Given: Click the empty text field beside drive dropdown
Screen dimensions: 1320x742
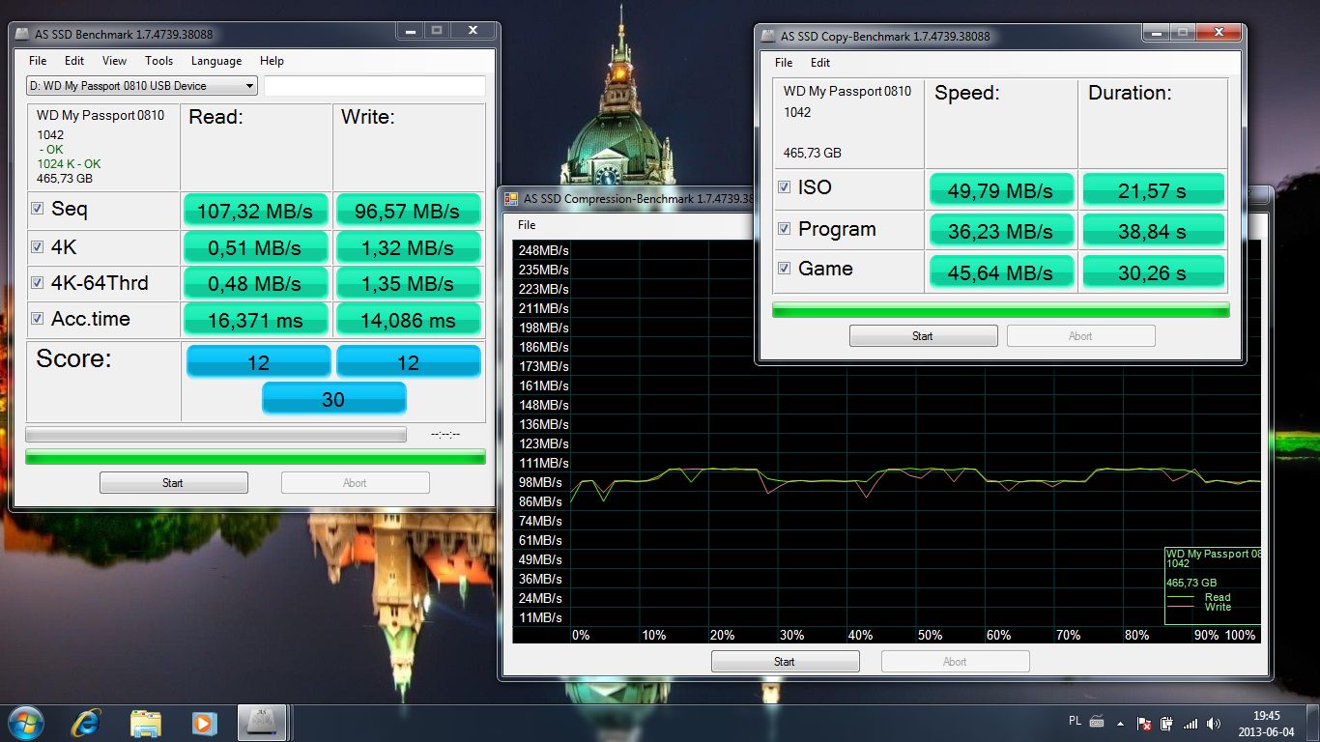Looking at the screenshot, I should point(375,86).
